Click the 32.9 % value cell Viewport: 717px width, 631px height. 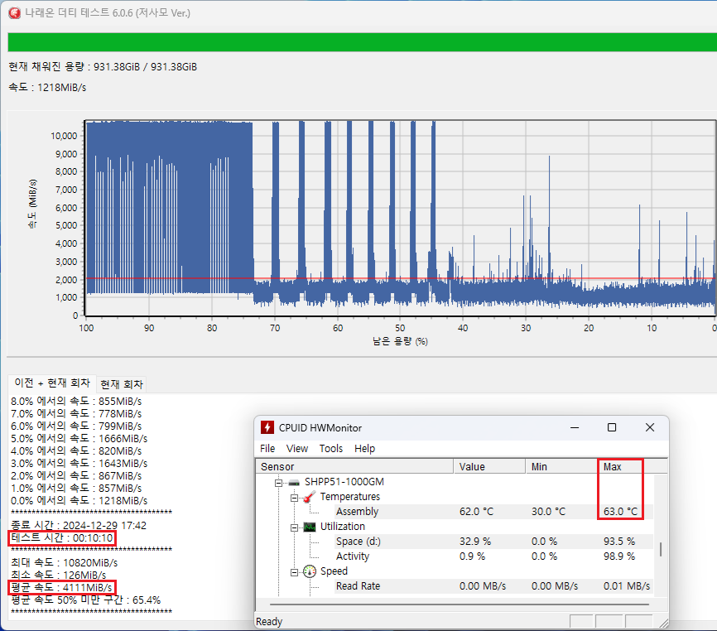475,542
